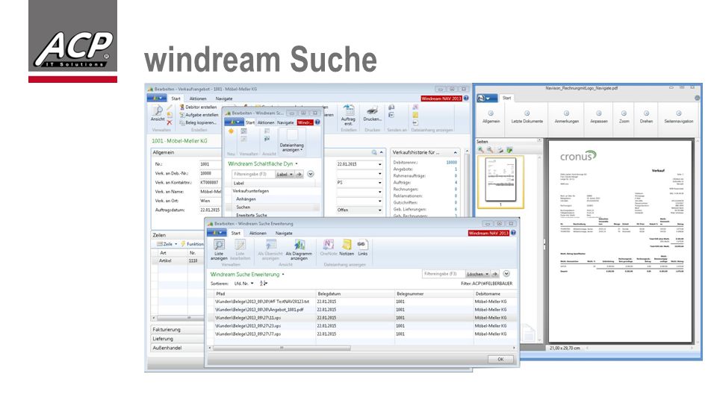
Task: Click Anhängen entry under Verkaufsunterlagen
Action: (246, 199)
